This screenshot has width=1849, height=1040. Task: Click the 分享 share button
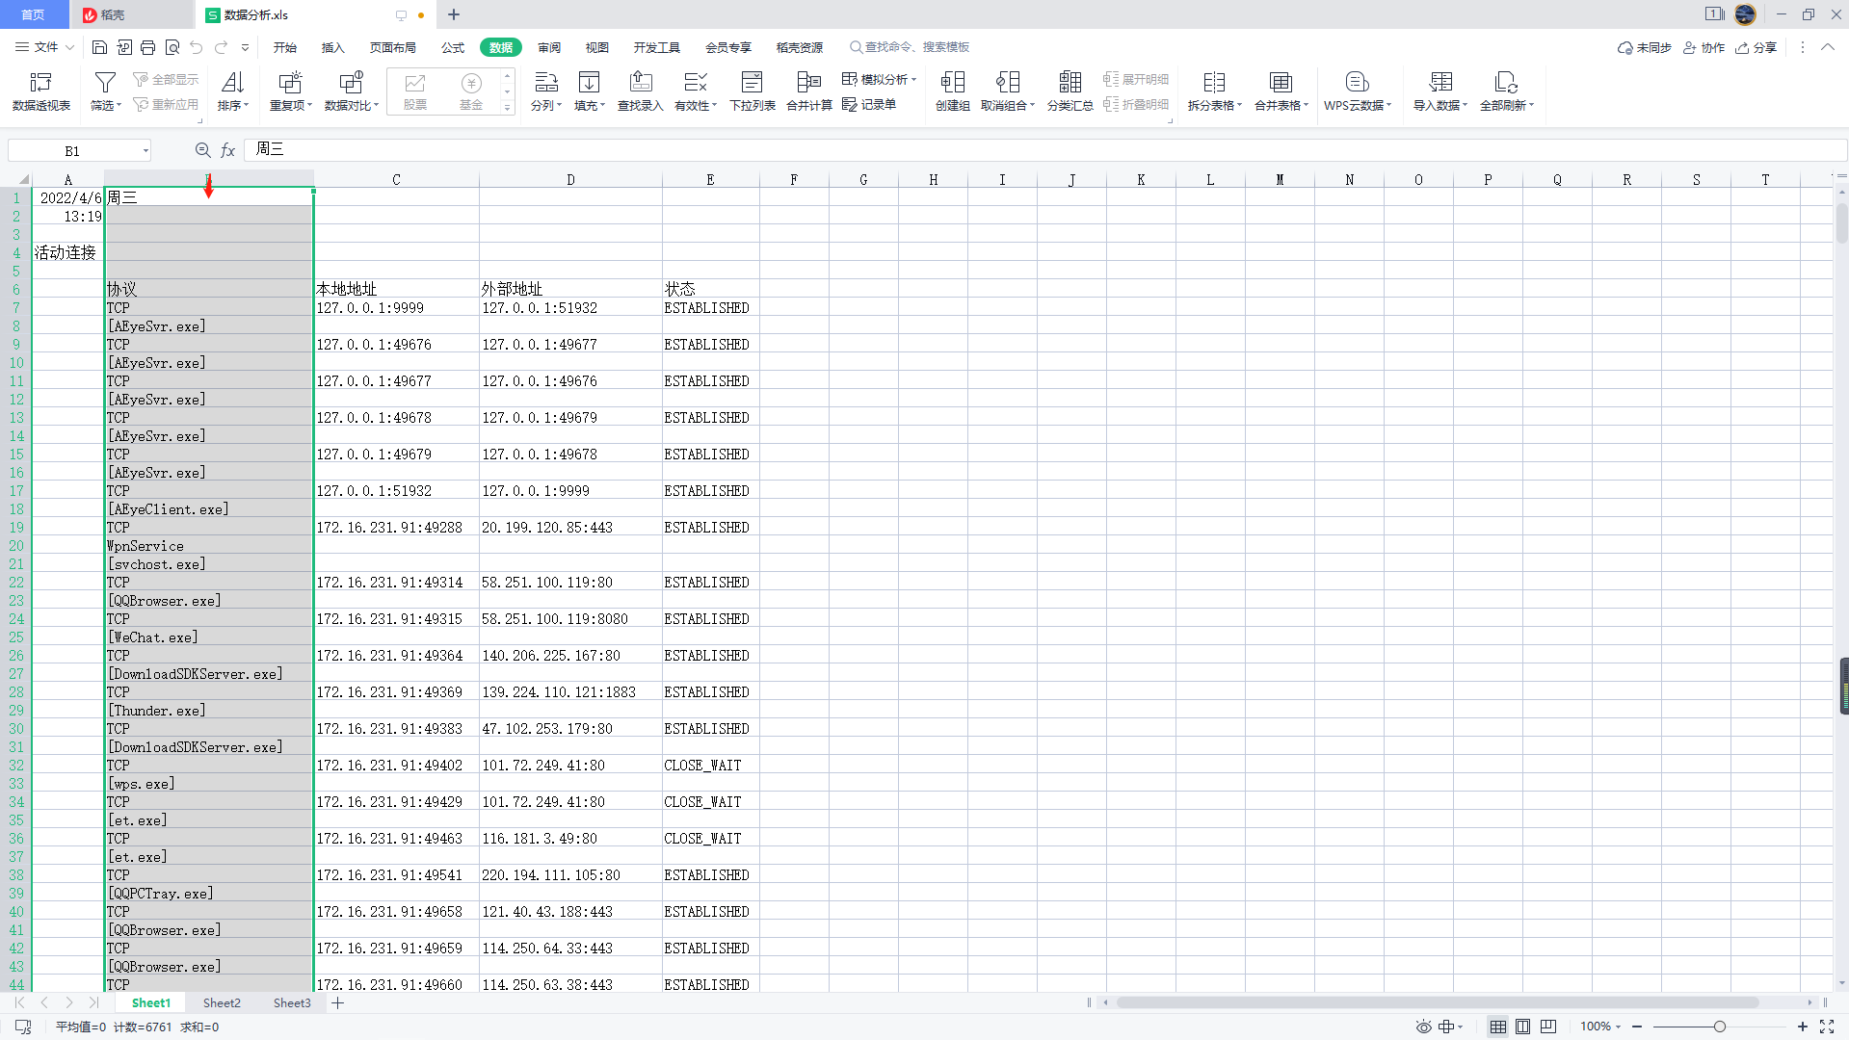point(1757,47)
